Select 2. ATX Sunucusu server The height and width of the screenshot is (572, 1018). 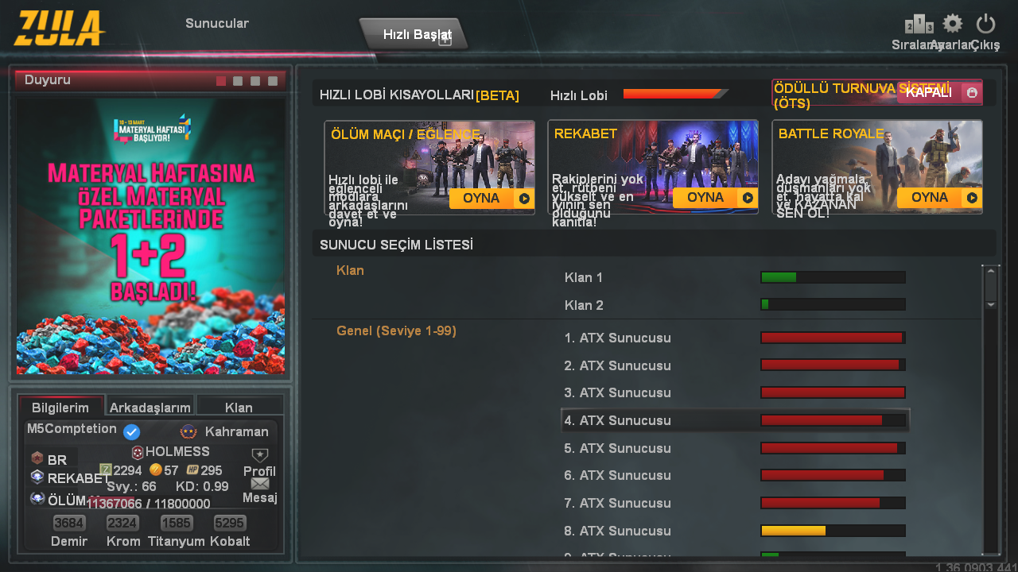coord(735,365)
